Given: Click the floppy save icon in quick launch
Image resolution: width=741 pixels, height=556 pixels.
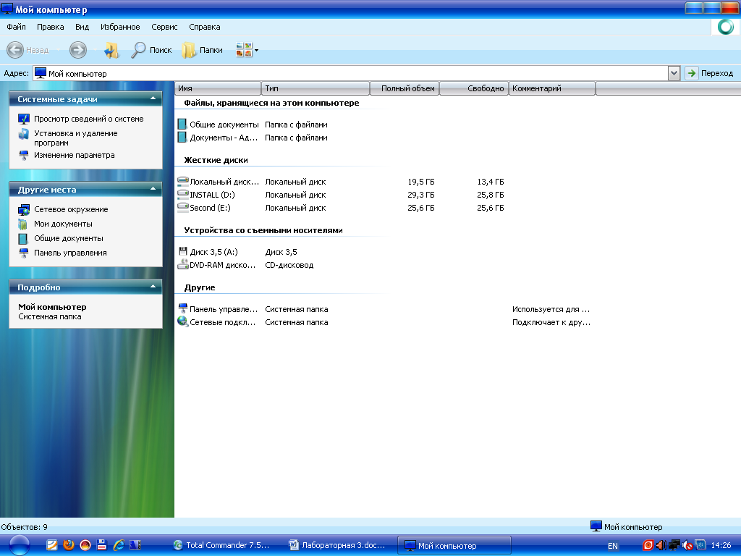Looking at the screenshot, I should point(101,544).
